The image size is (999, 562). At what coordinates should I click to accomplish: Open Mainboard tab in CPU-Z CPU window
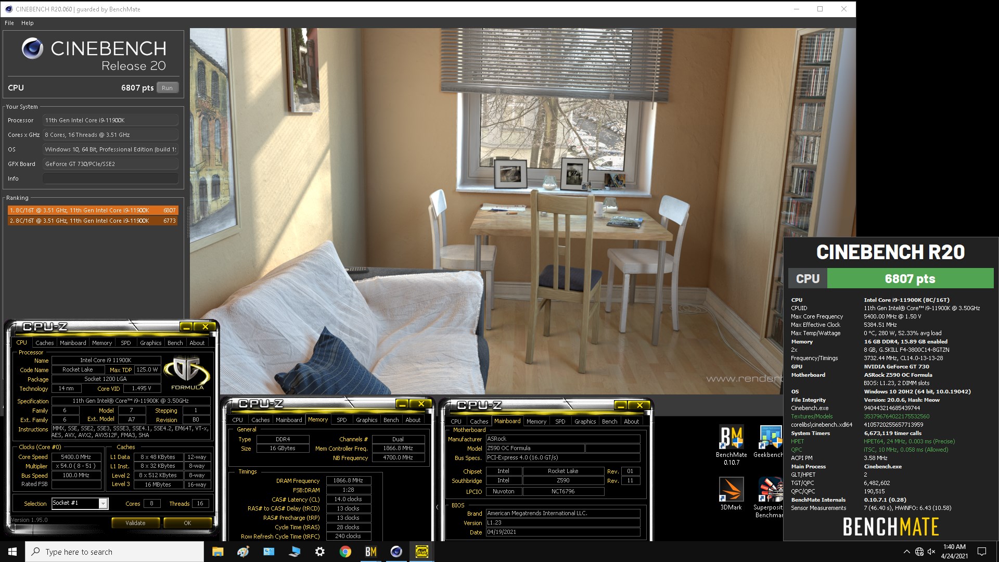[73, 343]
